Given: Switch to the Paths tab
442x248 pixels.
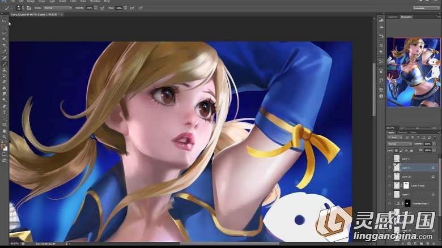Looking at the screenshot, I should [x=413, y=132].
